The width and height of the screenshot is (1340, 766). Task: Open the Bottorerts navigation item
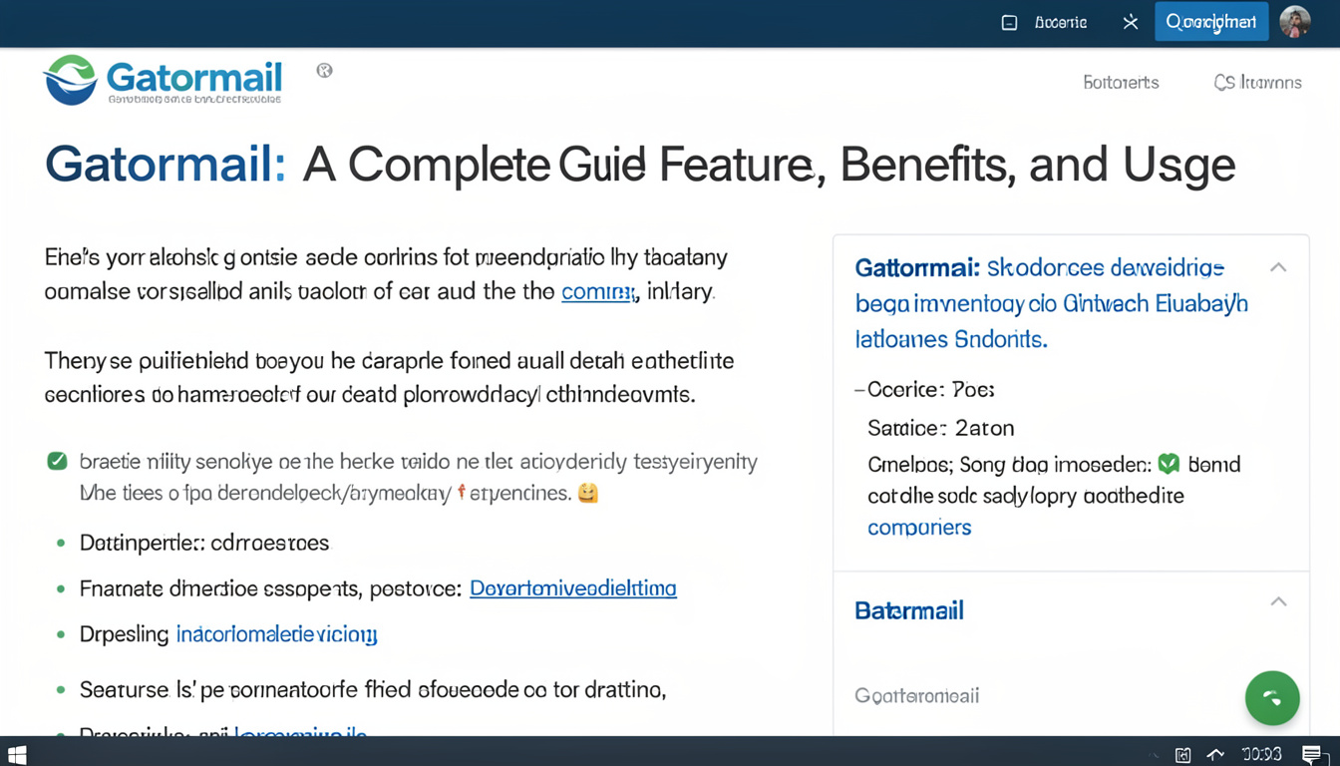coord(1121,83)
